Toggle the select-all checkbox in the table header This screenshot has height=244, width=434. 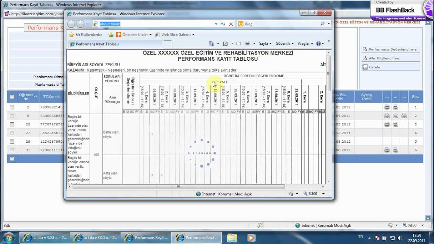pyautogui.click(x=12, y=97)
